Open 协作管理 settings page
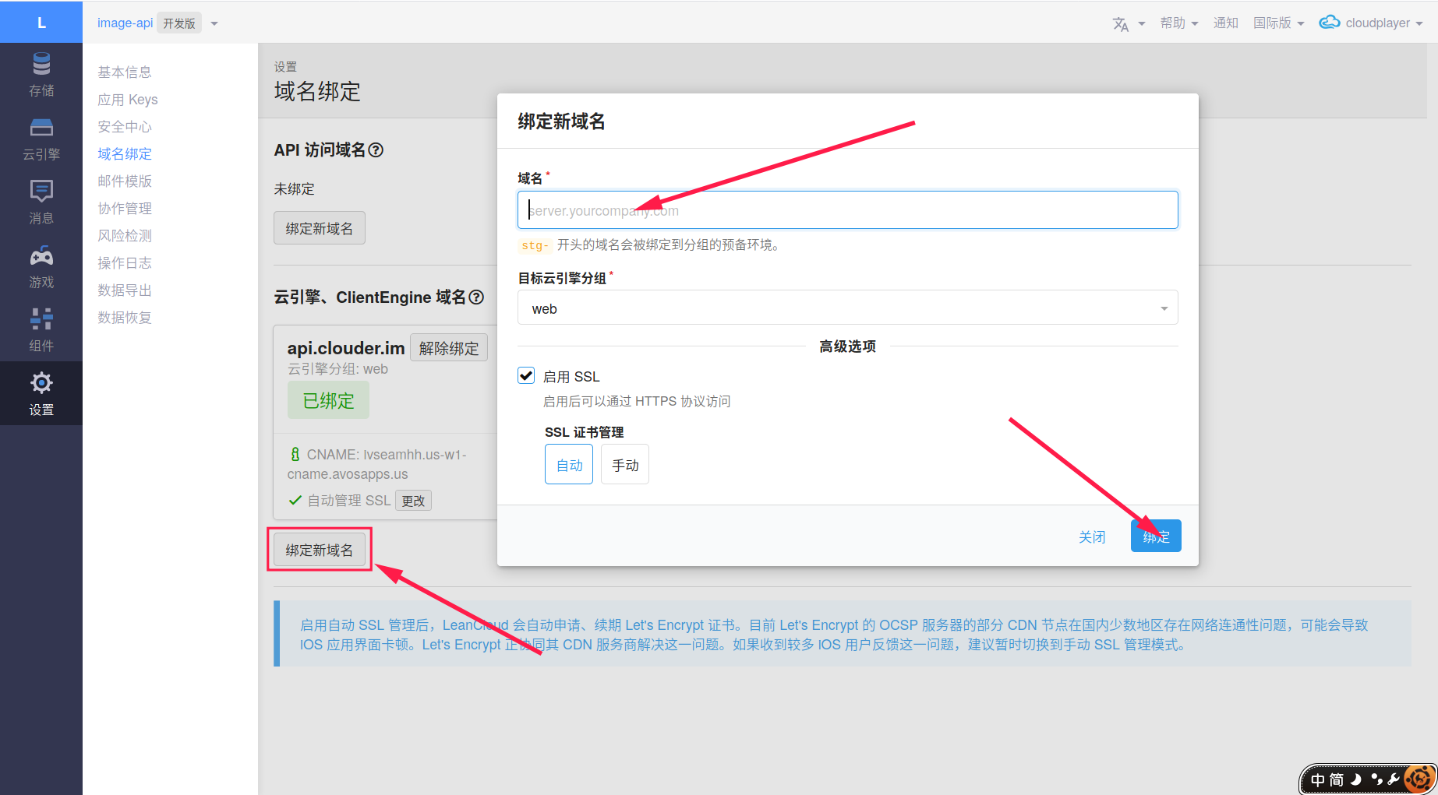Screen dimensions: 1438x795 pos(125,209)
